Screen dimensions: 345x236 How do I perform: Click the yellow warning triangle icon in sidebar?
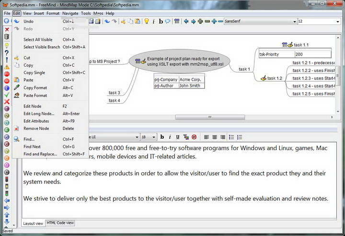(x=7, y=67)
